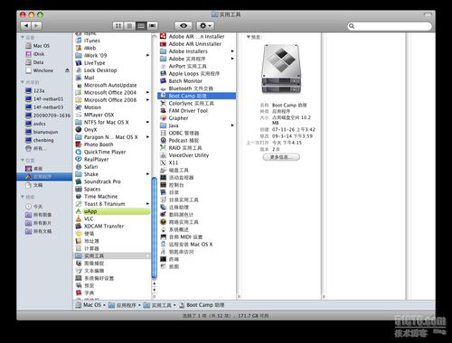Click the more info button

coord(281,157)
